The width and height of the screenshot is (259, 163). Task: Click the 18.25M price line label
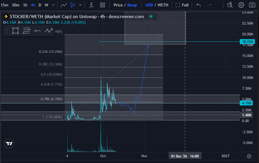(247, 42)
